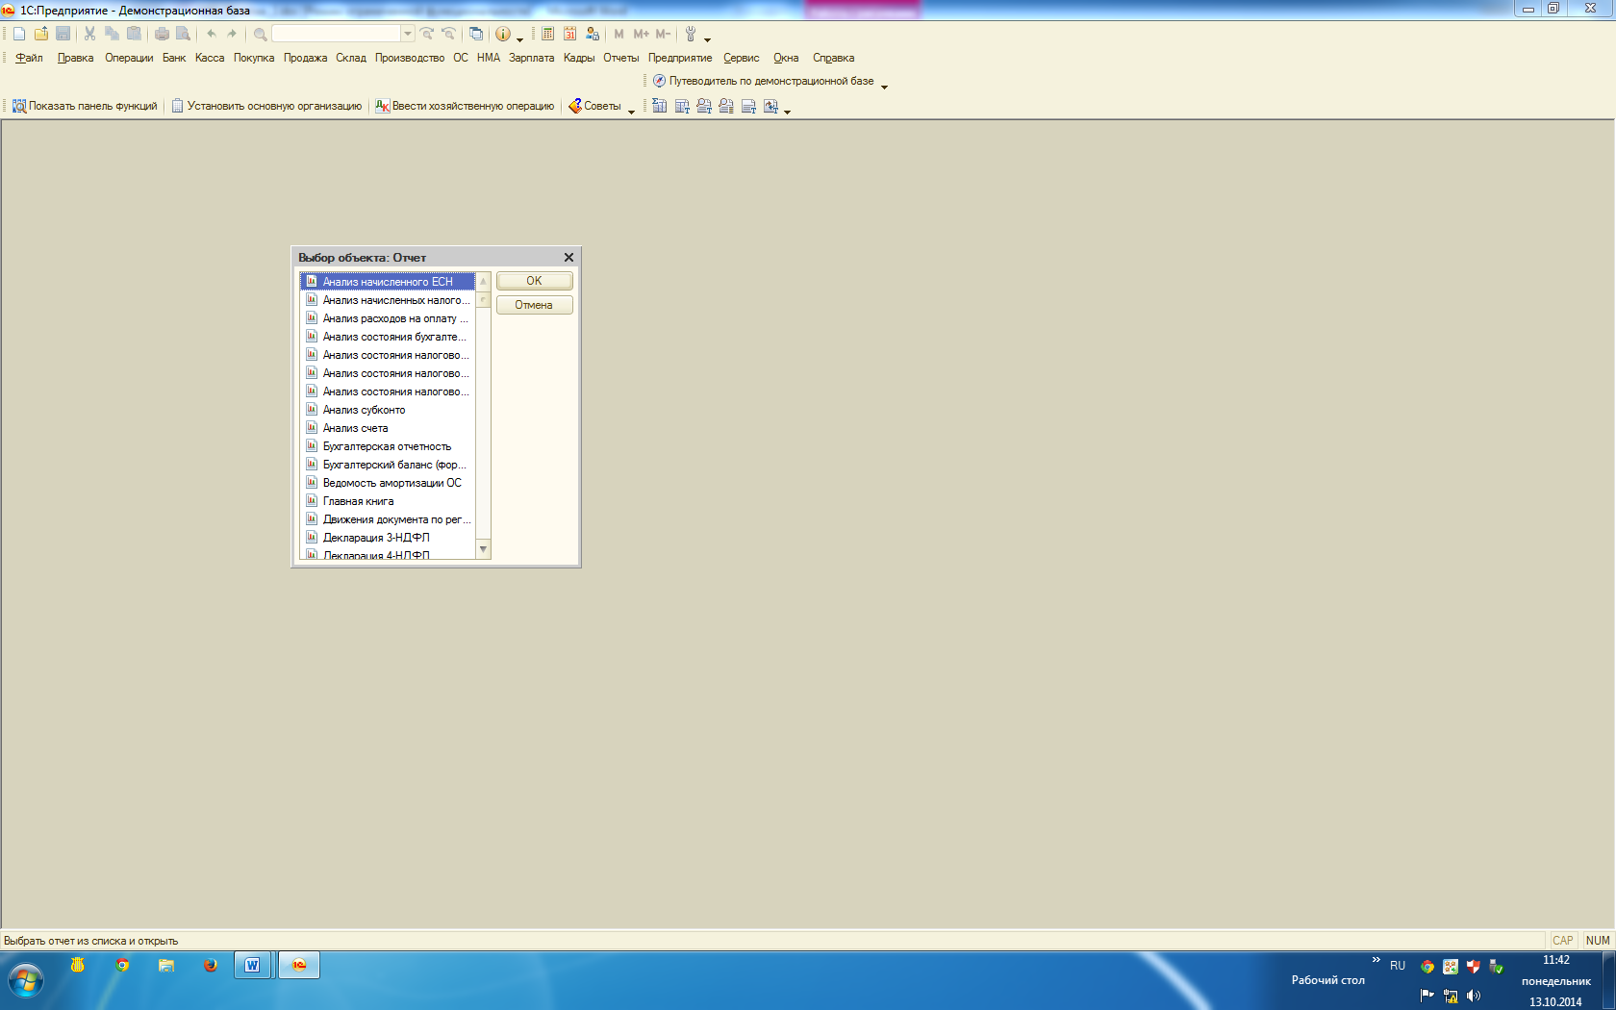Image resolution: width=1616 pixels, height=1010 pixels.
Task: Open the Word taskbar button
Action: pos(252,965)
